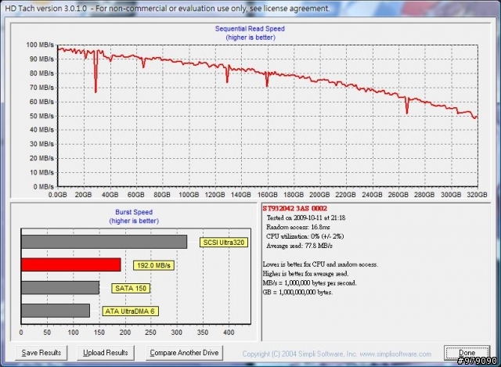Click the '0.0GB' axis label
The width and height of the screenshot is (501, 367).
tap(57, 195)
